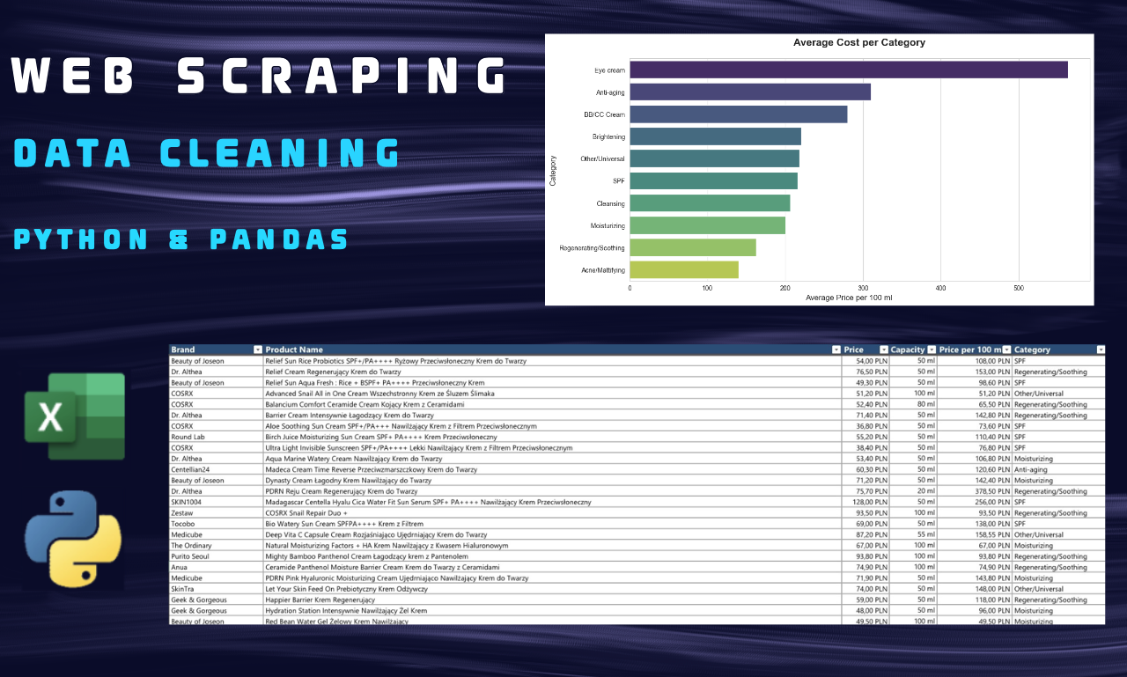Open the Category column filter dropdown

pyautogui.click(x=1101, y=350)
